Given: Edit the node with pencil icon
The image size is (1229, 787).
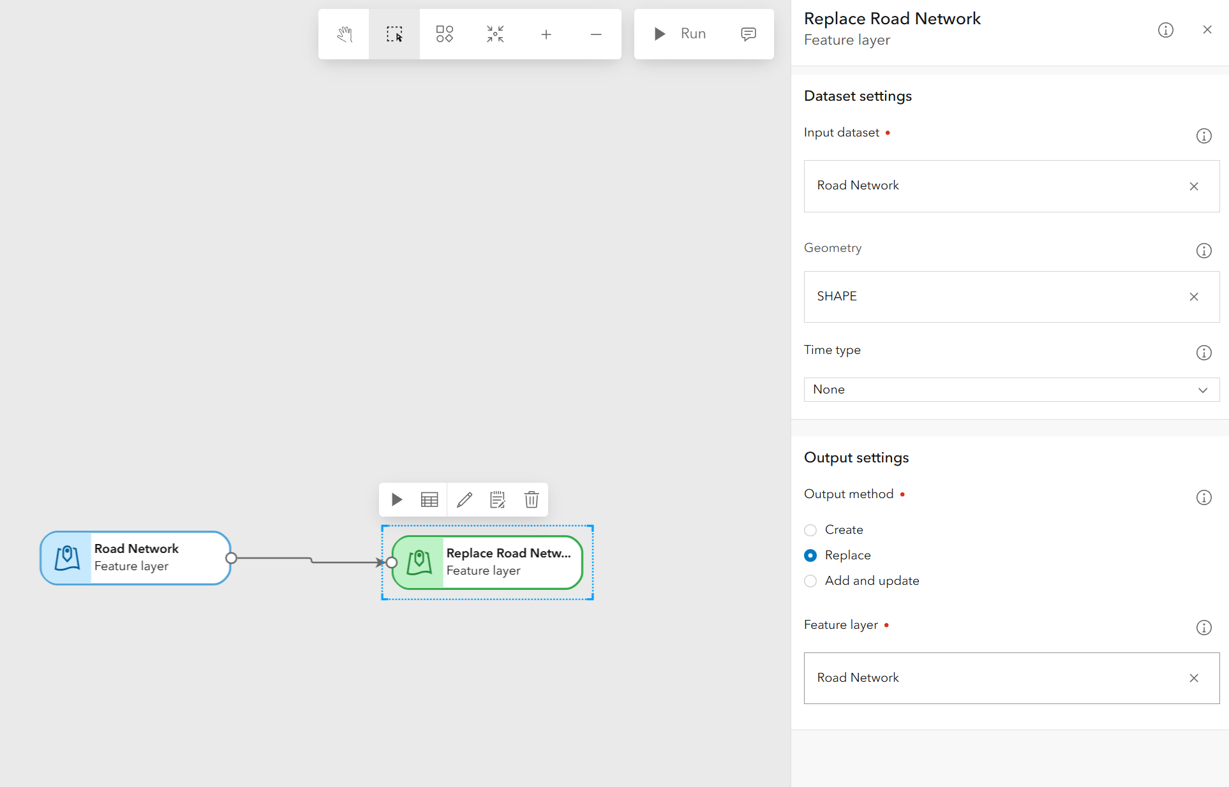Looking at the screenshot, I should [x=464, y=499].
